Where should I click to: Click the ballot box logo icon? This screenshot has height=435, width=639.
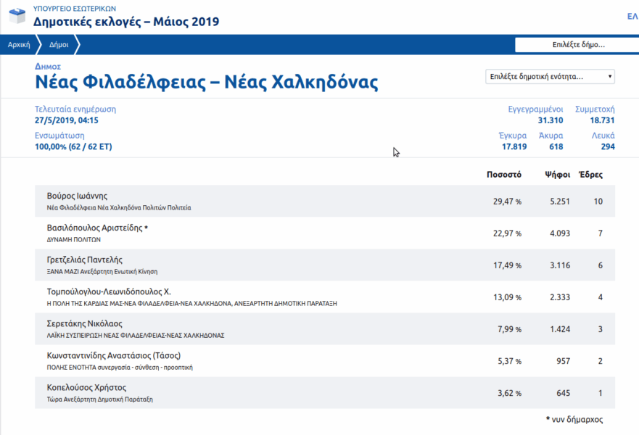pos(15,15)
